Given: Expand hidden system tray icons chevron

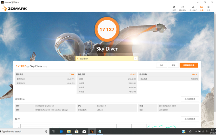Looking at the screenshot, I should (195, 131).
